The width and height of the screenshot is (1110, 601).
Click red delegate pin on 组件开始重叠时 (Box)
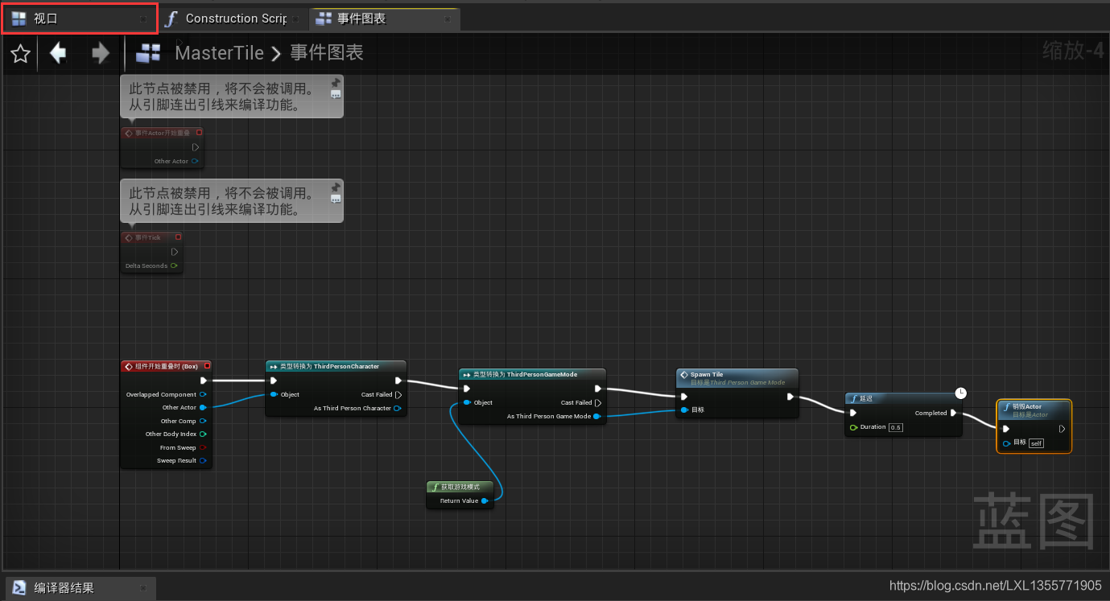coord(207,366)
